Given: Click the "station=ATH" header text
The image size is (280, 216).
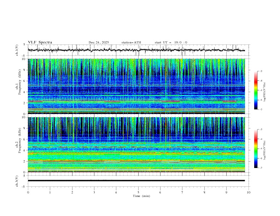Looking at the screenshot, I should [131, 42].
